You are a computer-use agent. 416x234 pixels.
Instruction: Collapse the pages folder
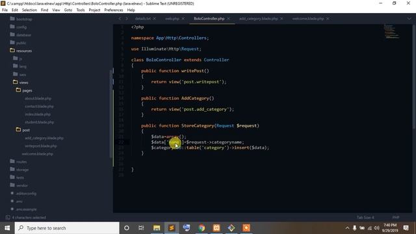click(25, 90)
